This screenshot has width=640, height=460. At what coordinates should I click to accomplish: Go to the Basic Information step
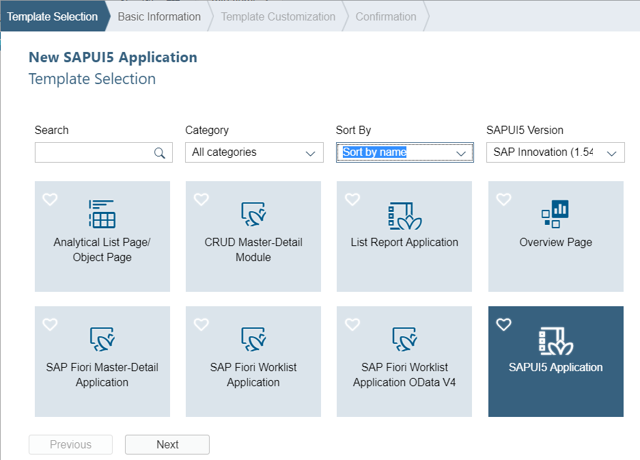click(x=159, y=16)
